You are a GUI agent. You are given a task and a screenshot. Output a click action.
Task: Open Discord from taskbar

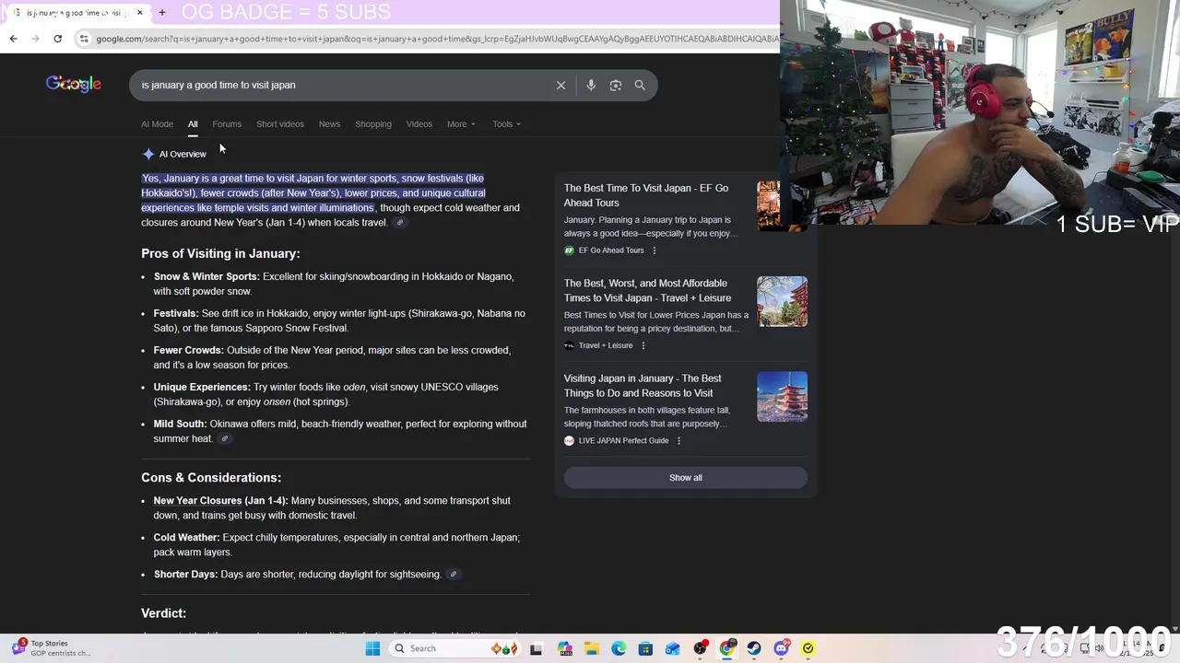point(781,648)
